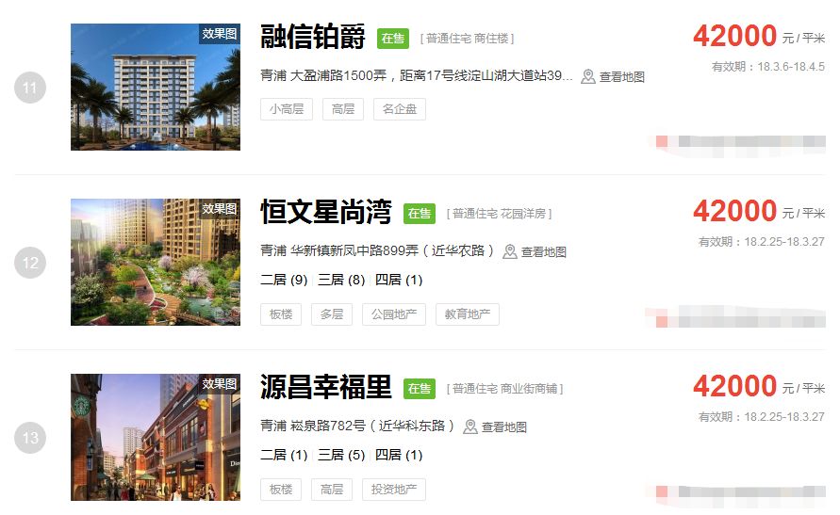Select the 小高层 tag under 融信铂爵
This screenshot has width=840, height=515.
click(287, 109)
